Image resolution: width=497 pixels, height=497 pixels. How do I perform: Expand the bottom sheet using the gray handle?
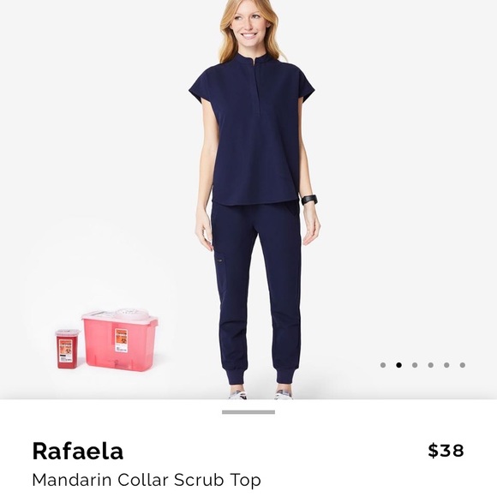pyautogui.click(x=248, y=412)
